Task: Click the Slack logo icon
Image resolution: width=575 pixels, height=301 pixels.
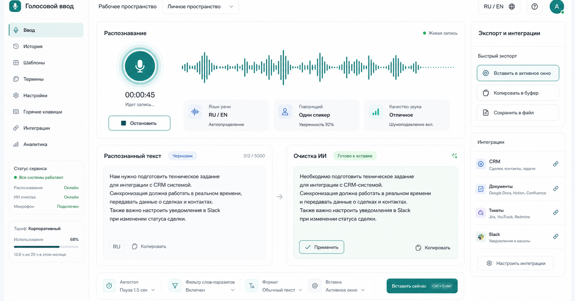Action: click(481, 237)
